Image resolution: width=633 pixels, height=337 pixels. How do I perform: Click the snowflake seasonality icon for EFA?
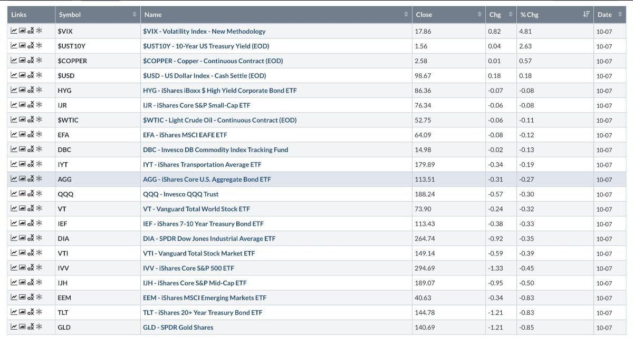point(39,135)
